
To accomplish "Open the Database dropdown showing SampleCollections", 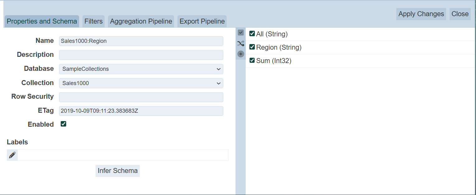I will (x=141, y=69).
